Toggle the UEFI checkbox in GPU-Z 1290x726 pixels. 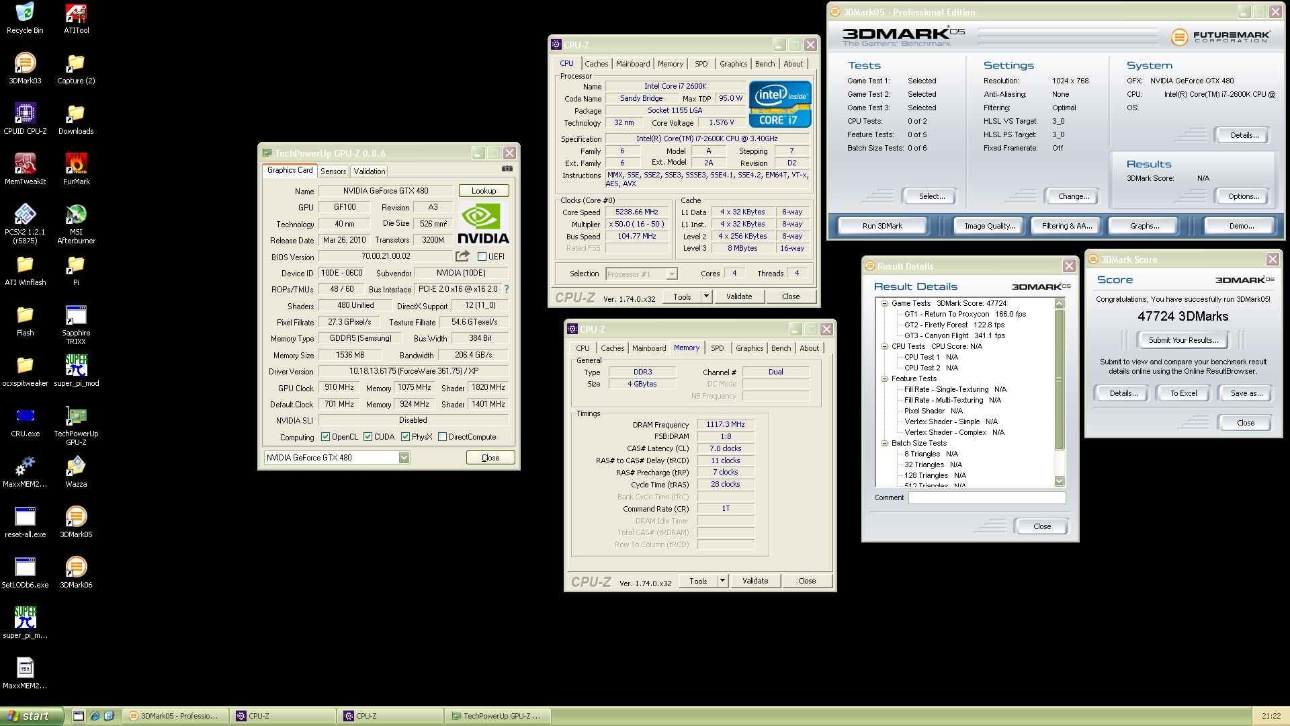click(482, 257)
